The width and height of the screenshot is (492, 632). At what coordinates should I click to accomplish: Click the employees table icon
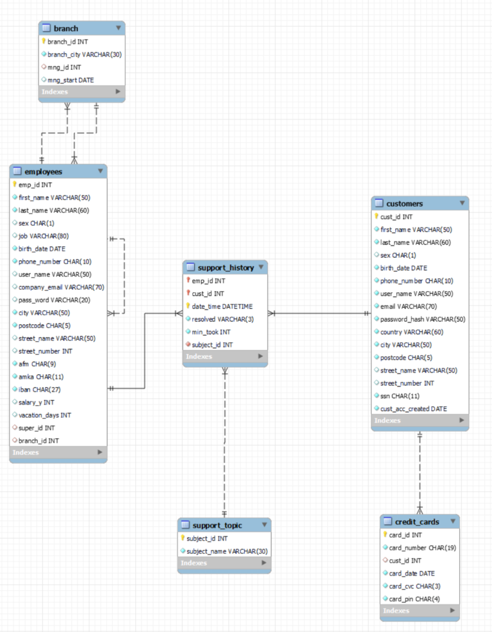17,171
